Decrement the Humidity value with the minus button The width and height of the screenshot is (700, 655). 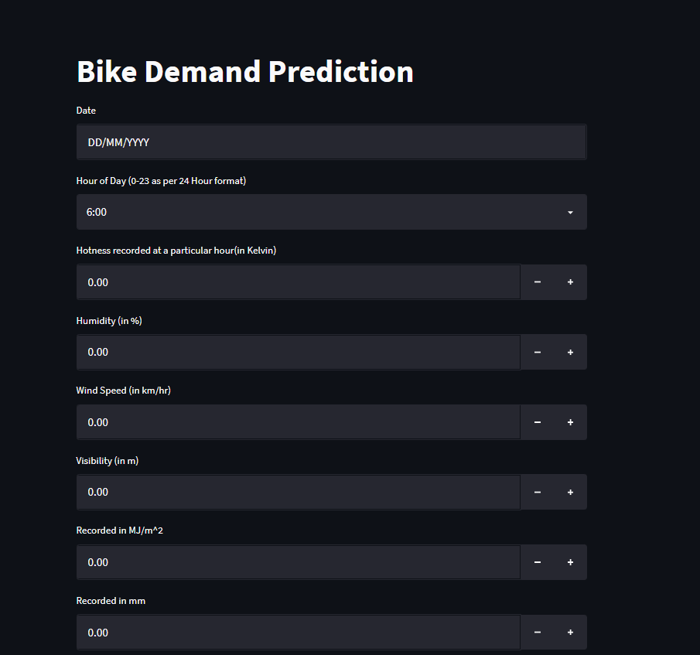537,352
